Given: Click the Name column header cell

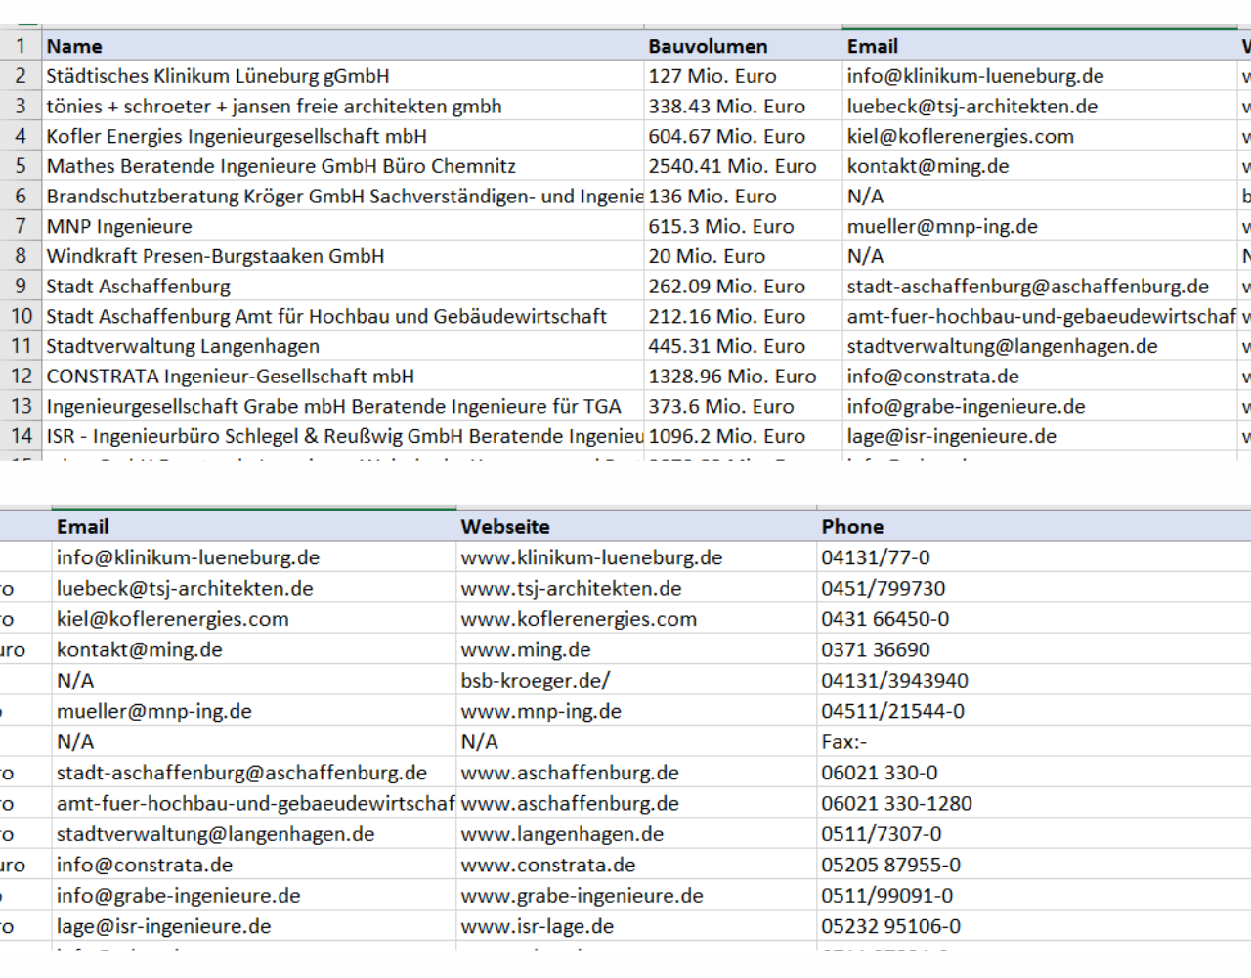Looking at the screenshot, I should pyautogui.click(x=343, y=46).
